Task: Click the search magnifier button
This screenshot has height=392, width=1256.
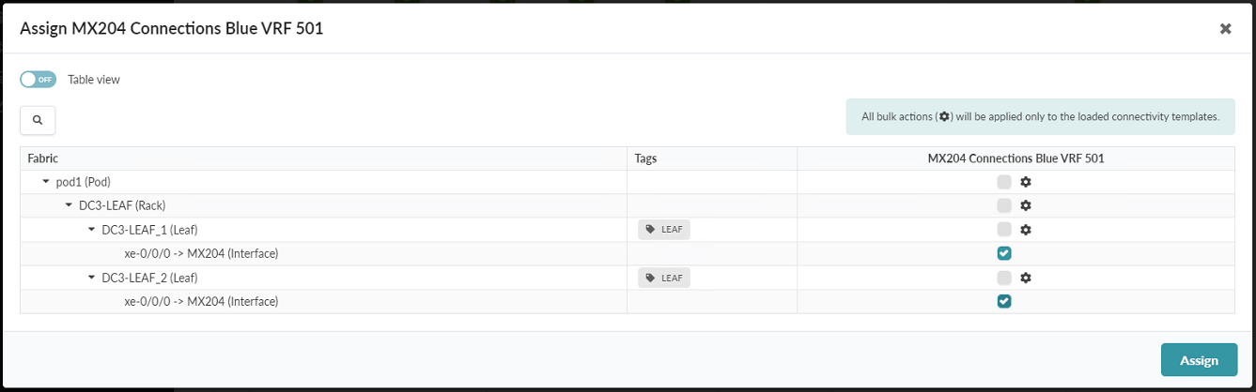Action: tap(38, 120)
